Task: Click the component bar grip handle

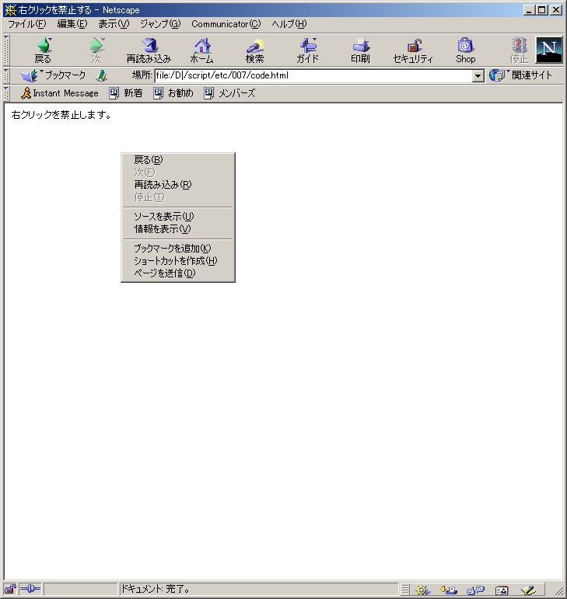Action: tap(405, 590)
